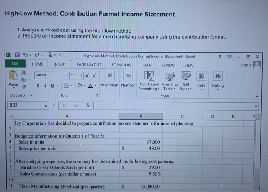The height and width of the screenshot is (192, 268).
Task: Switch to the DATA tab
Action: point(146,65)
